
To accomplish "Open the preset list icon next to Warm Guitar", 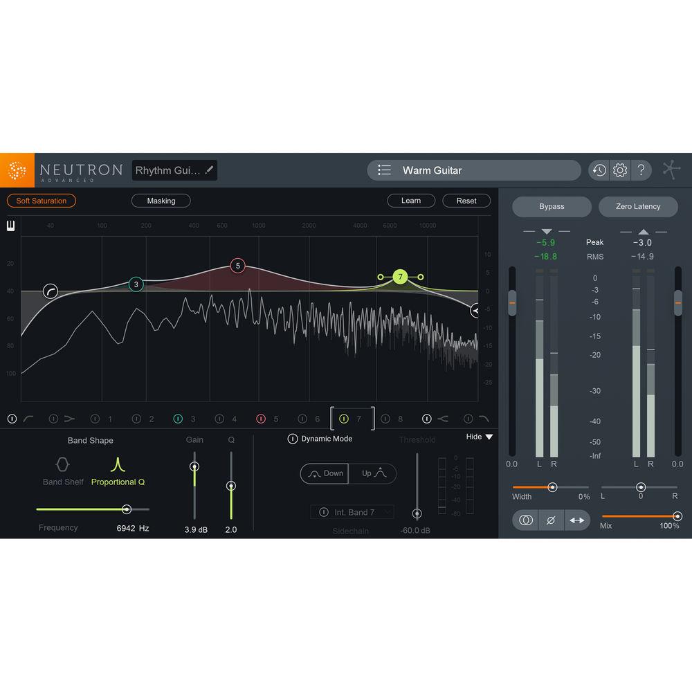I will click(384, 170).
